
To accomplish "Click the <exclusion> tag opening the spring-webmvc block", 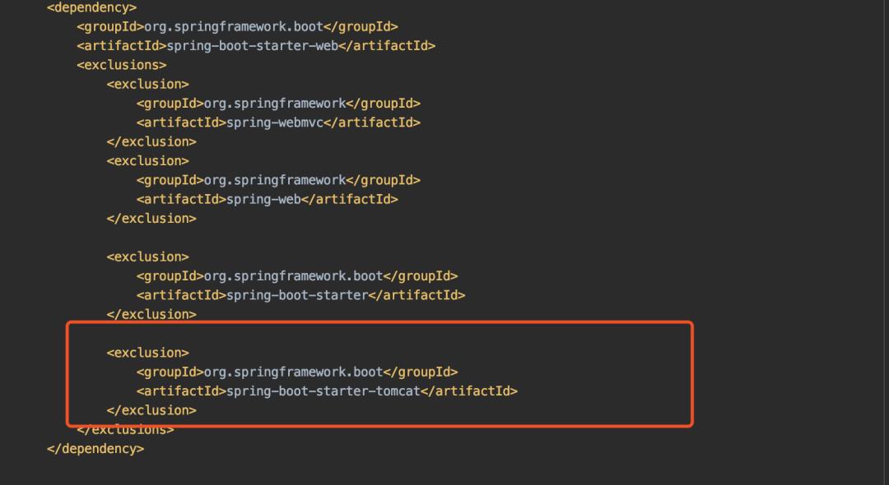I will [x=148, y=84].
